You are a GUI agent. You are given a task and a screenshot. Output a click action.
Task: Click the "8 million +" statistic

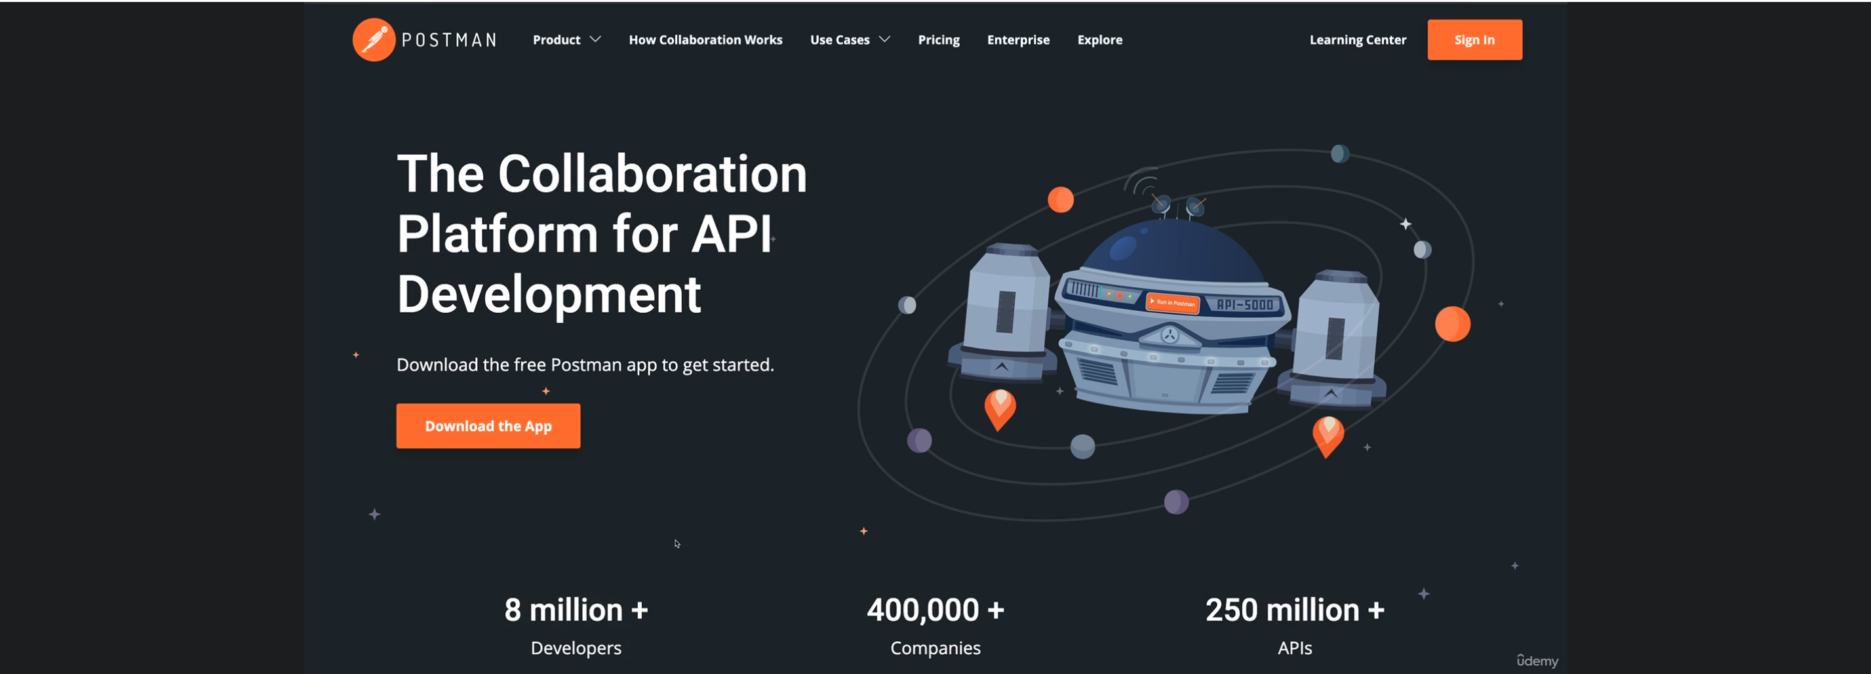point(576,610)
